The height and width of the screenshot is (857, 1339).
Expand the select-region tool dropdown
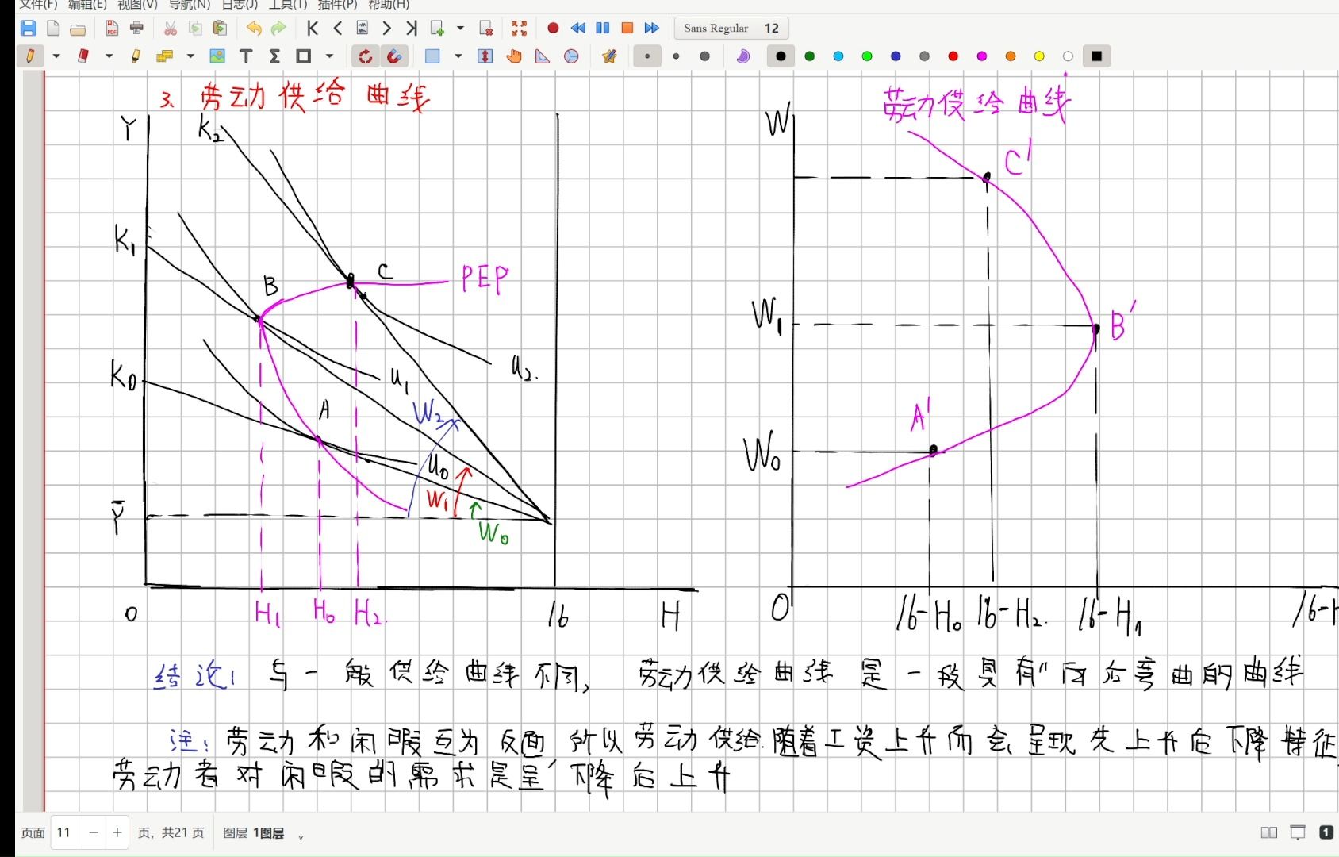click(x=458, y=56)
